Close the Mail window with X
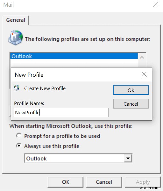 click(156, 4)
